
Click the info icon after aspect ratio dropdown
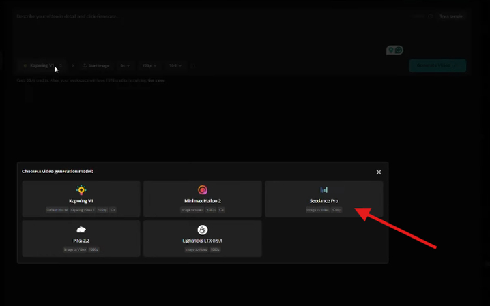[x=193, y=66]
